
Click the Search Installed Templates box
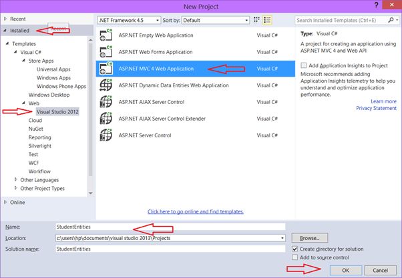coord(341,20)
